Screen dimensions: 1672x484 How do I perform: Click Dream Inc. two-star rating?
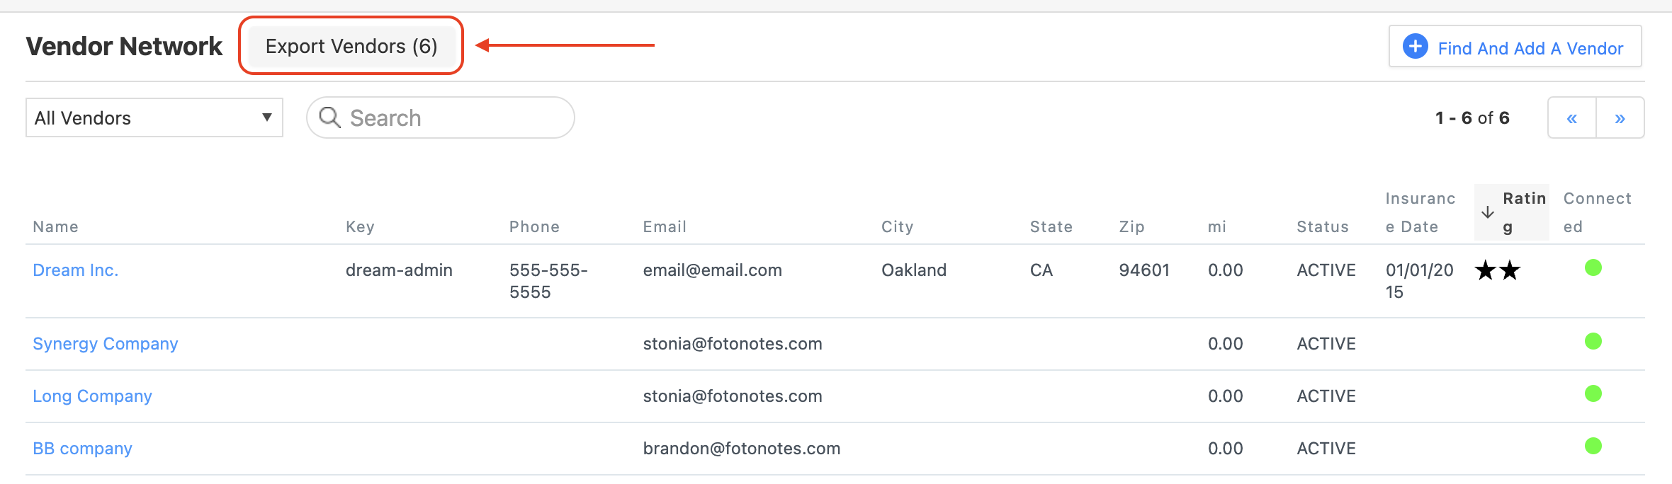pyautogui.click(x=1498, y=270)
